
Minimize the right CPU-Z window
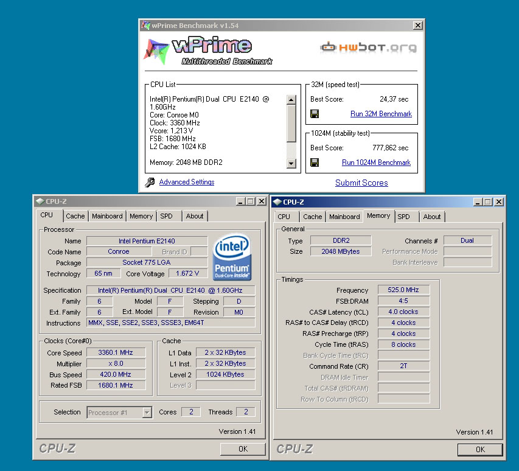click(x=477, y=202)
